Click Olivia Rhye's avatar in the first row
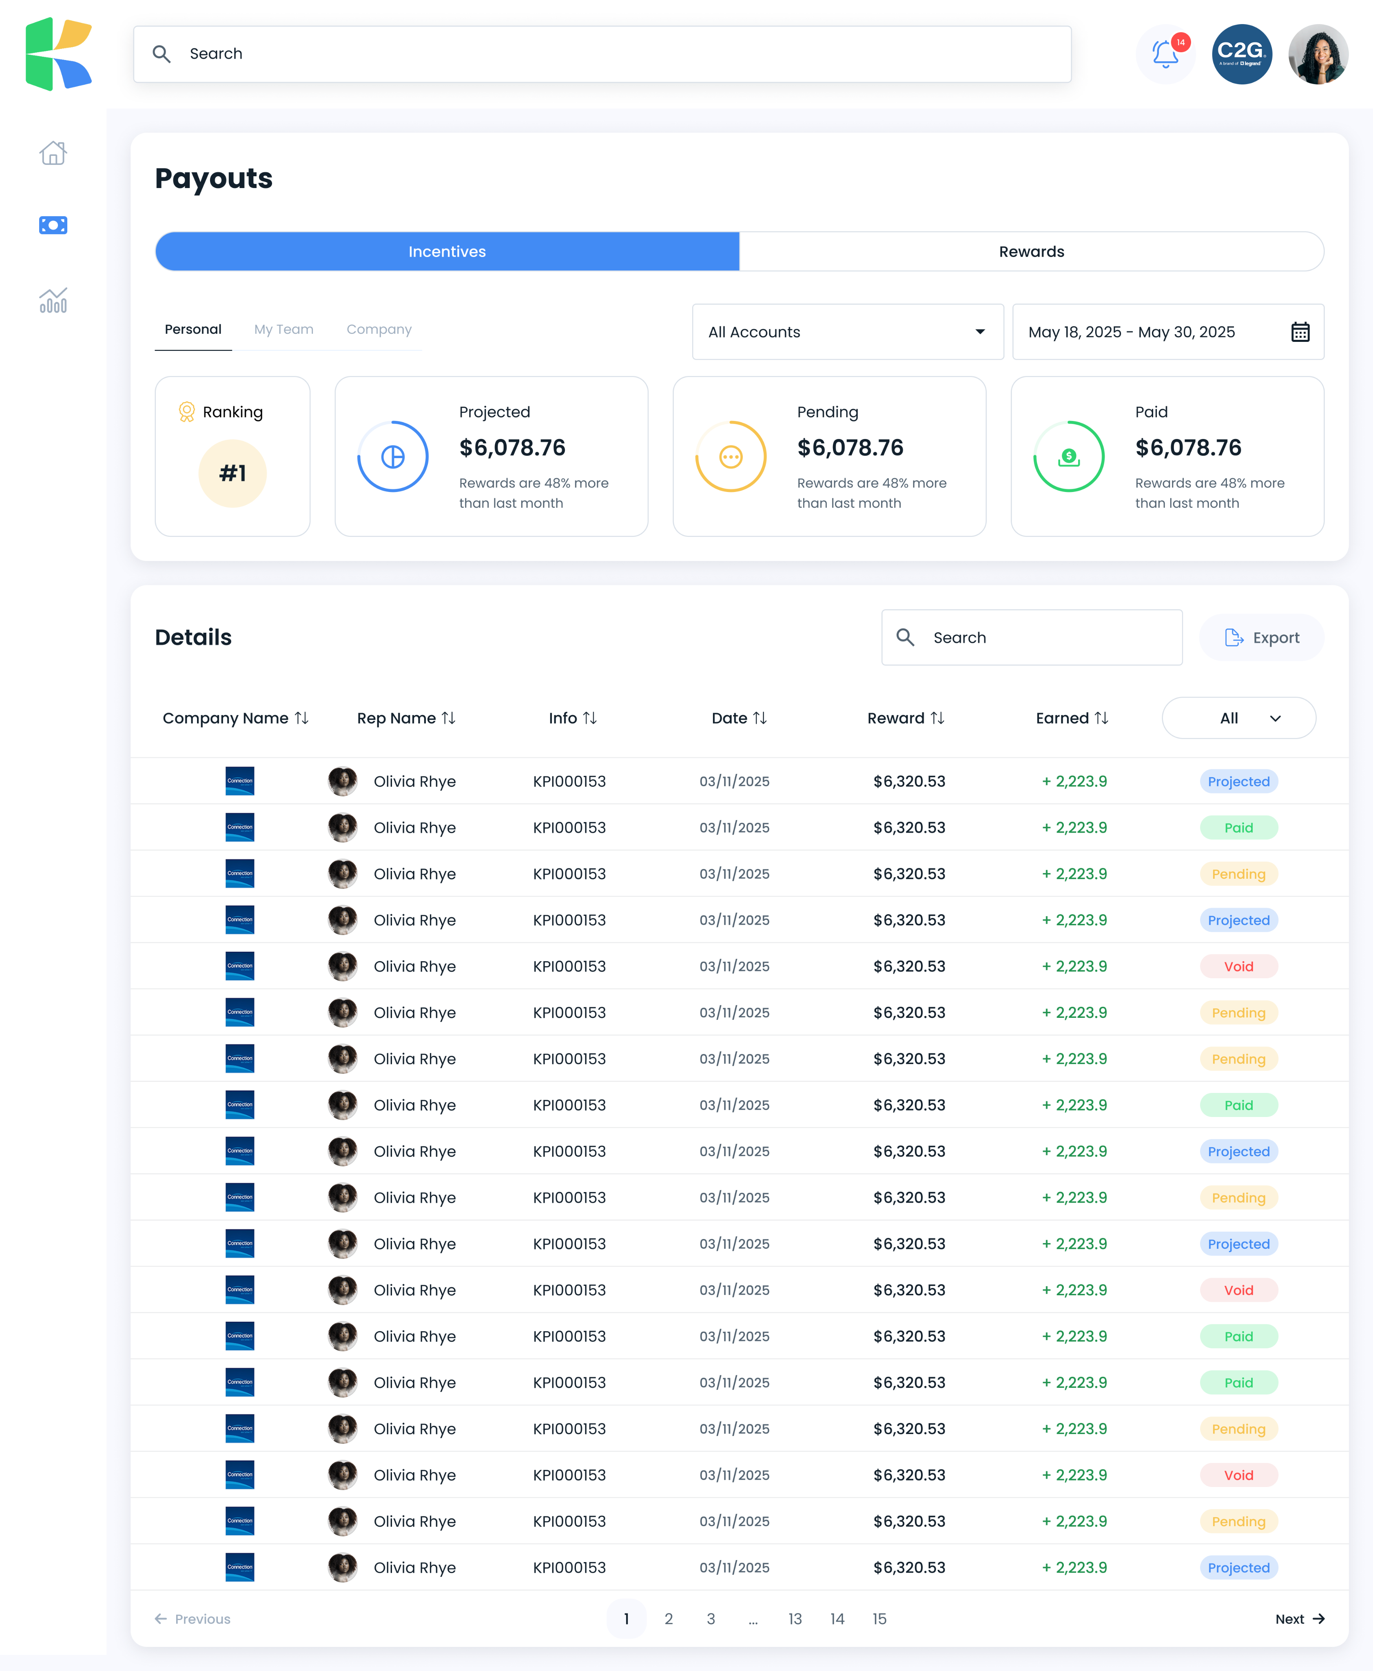This screenshot has width=1373, height=1671. pos(343,781)
